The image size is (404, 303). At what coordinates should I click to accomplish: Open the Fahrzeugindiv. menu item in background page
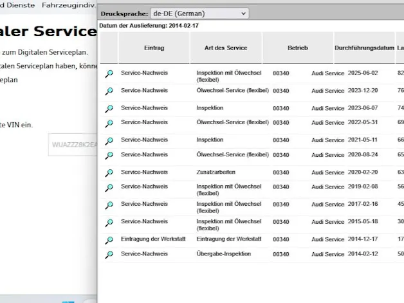[69, 5]
